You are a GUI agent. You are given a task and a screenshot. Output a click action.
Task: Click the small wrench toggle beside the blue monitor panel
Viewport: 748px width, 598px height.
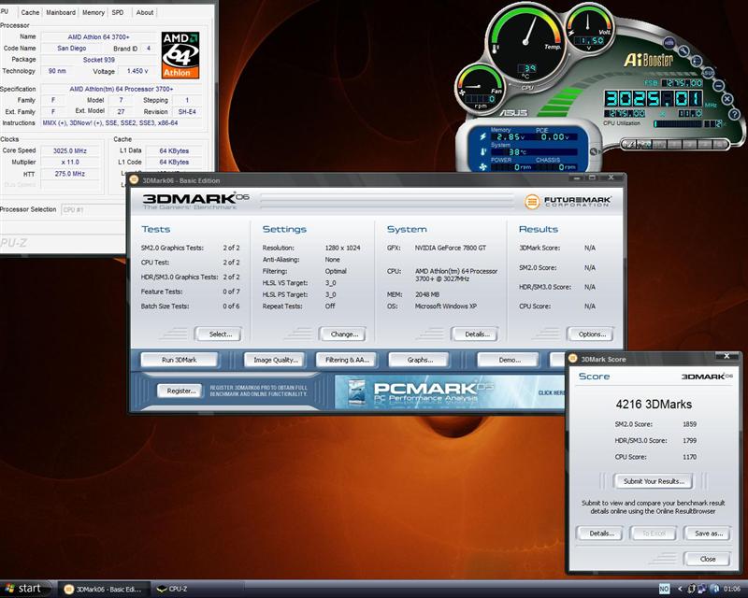click(594, 151)
